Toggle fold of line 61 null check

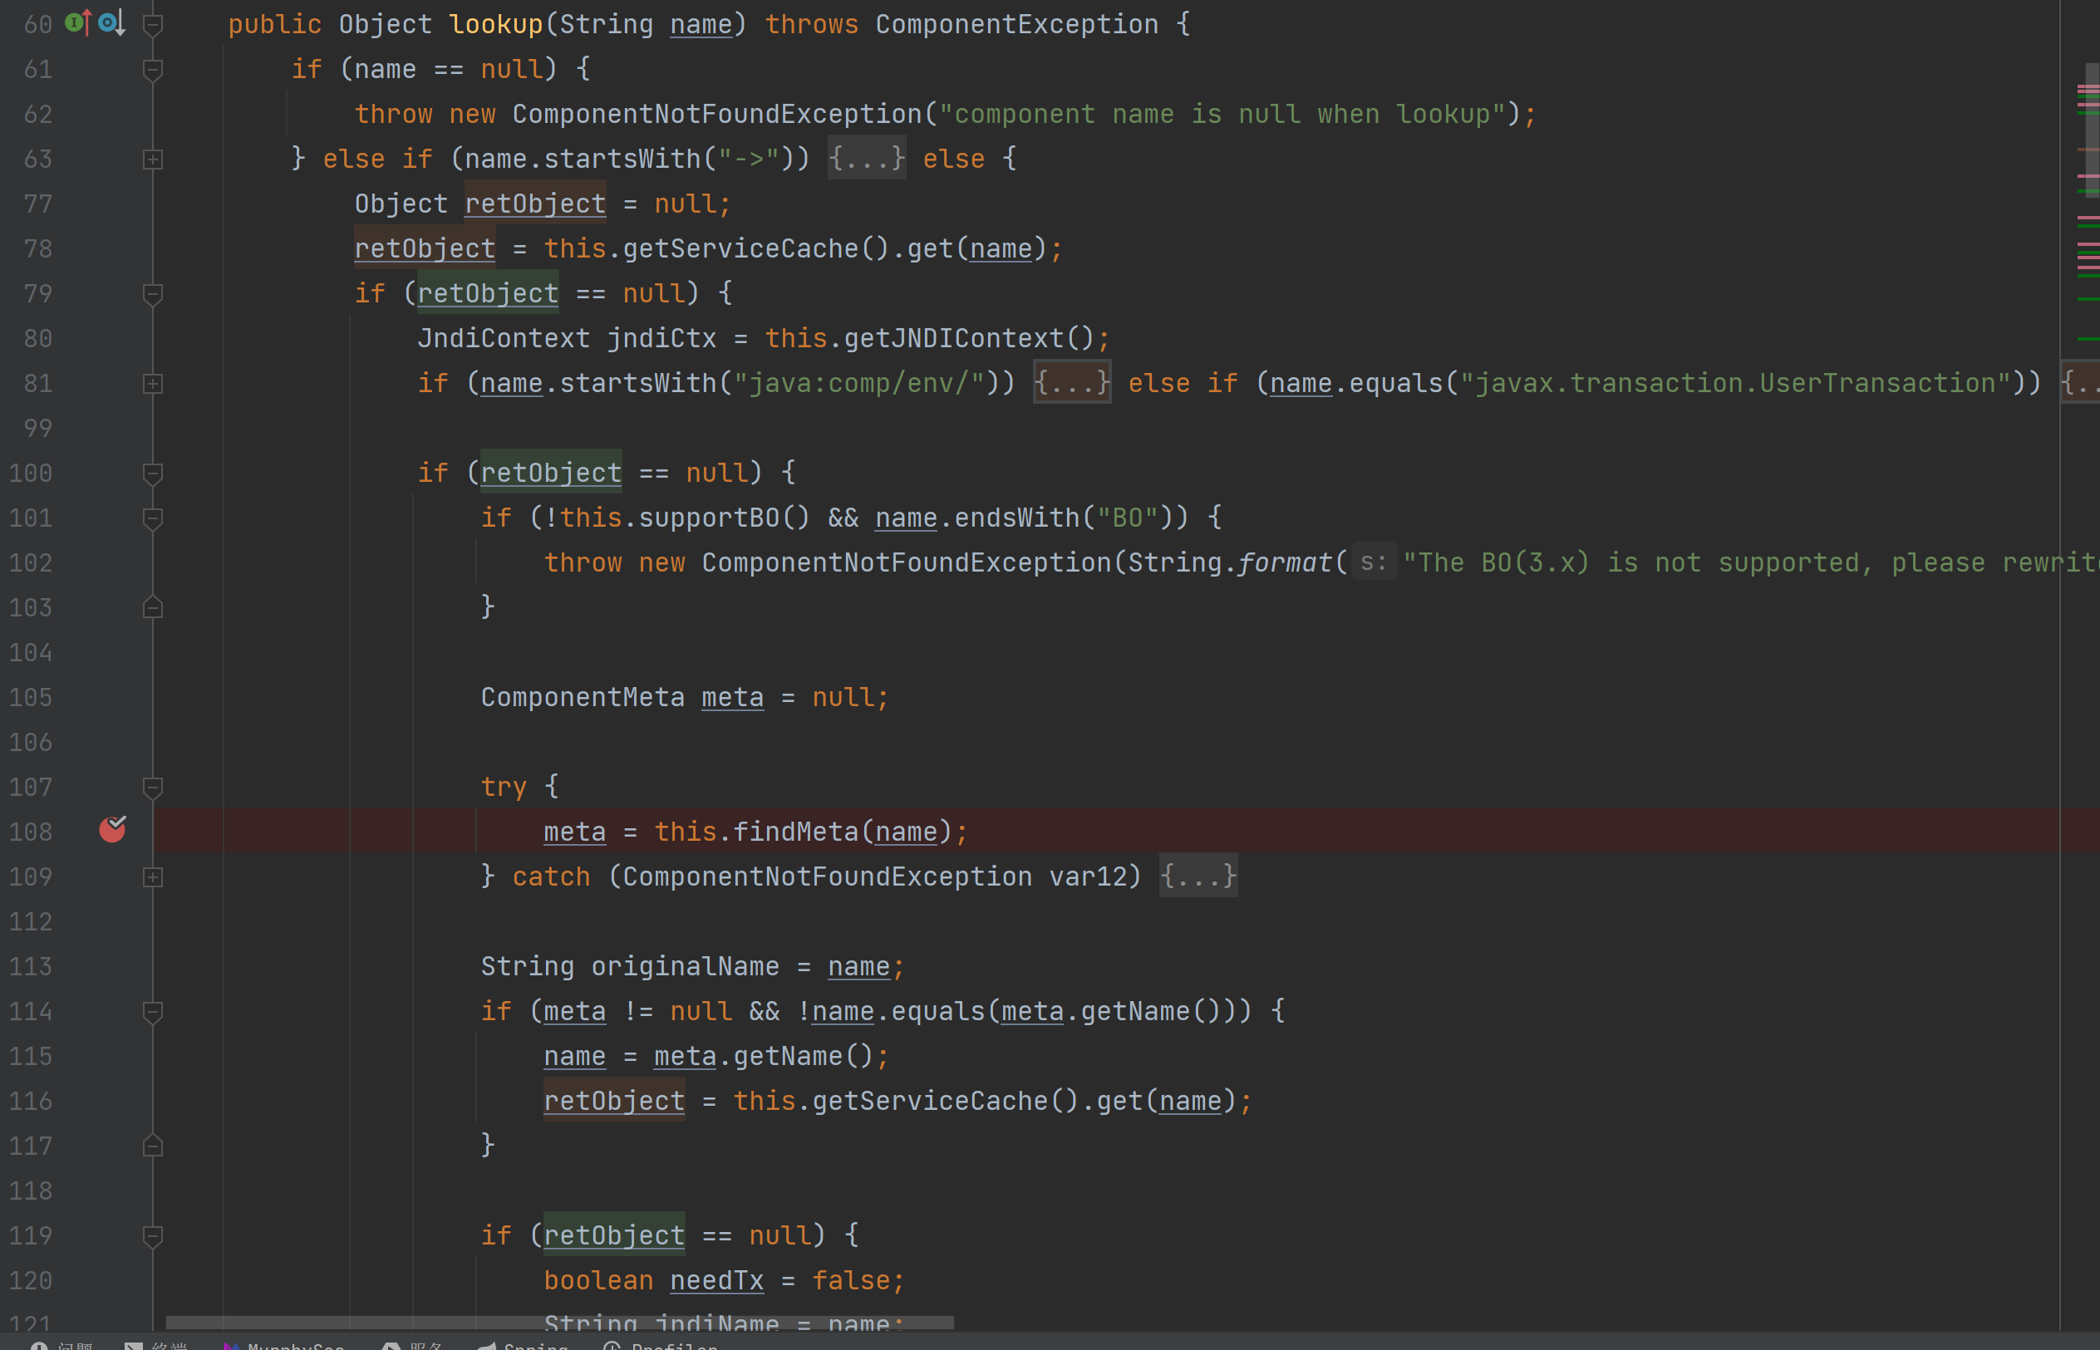tap(153, 69)
